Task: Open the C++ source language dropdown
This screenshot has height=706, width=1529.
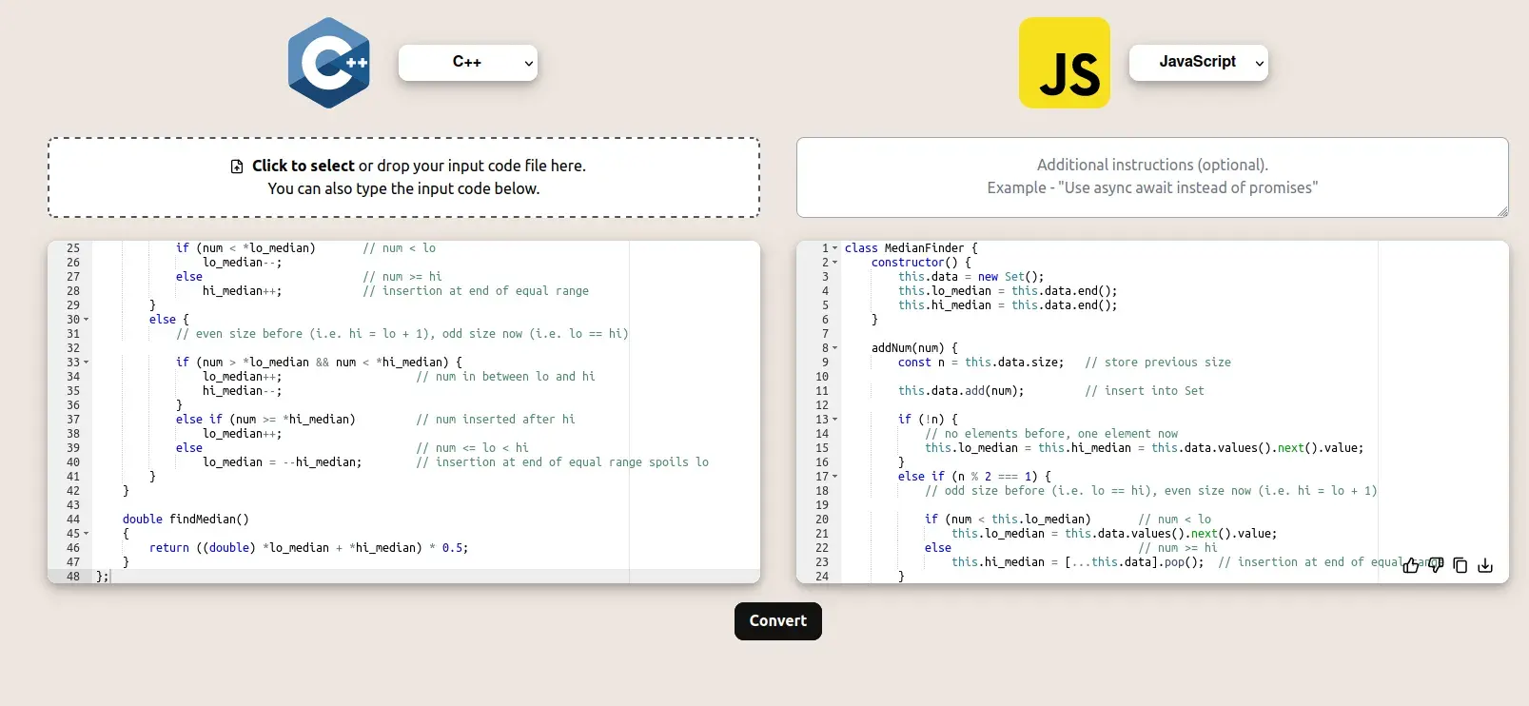Action: click(467, 63)
